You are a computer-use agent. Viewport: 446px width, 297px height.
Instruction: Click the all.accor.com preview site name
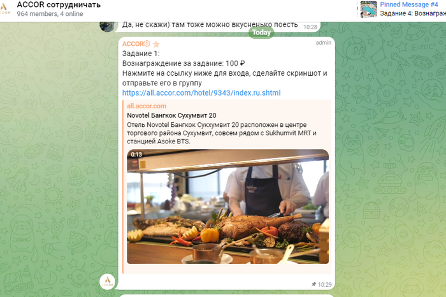point(147,106)
